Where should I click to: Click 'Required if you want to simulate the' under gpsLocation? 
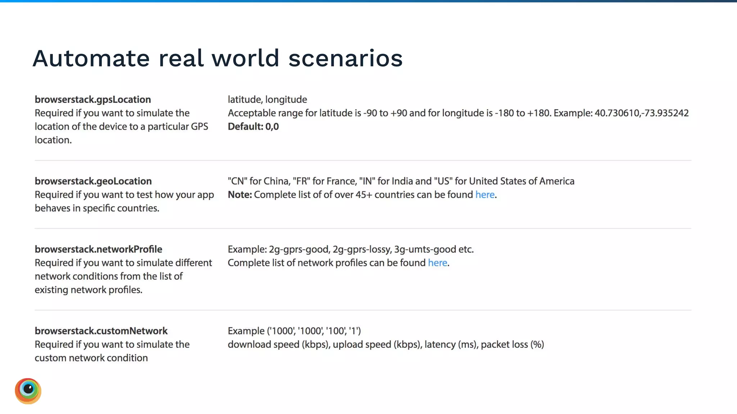pyautogui.click(x=112, y=113)
